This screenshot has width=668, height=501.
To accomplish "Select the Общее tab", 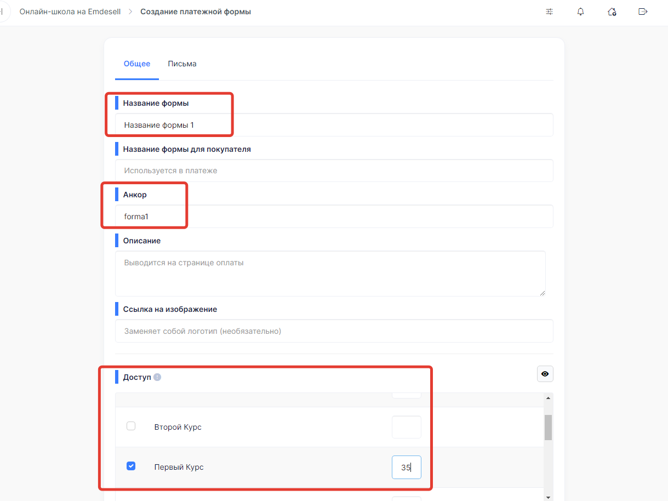I will pos(137,64).
